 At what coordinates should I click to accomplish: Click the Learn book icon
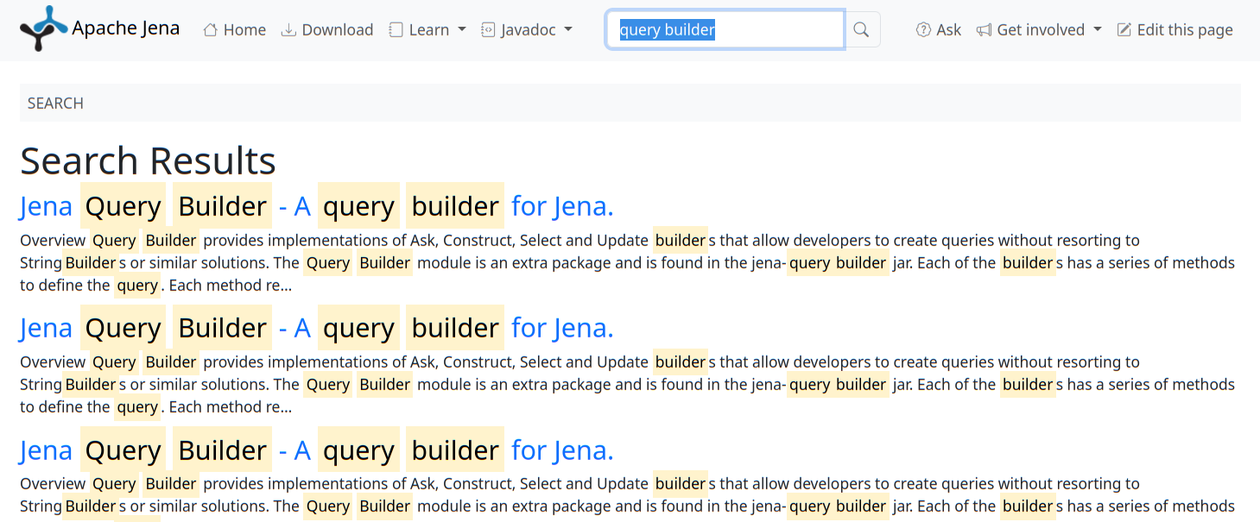(396, 30)
